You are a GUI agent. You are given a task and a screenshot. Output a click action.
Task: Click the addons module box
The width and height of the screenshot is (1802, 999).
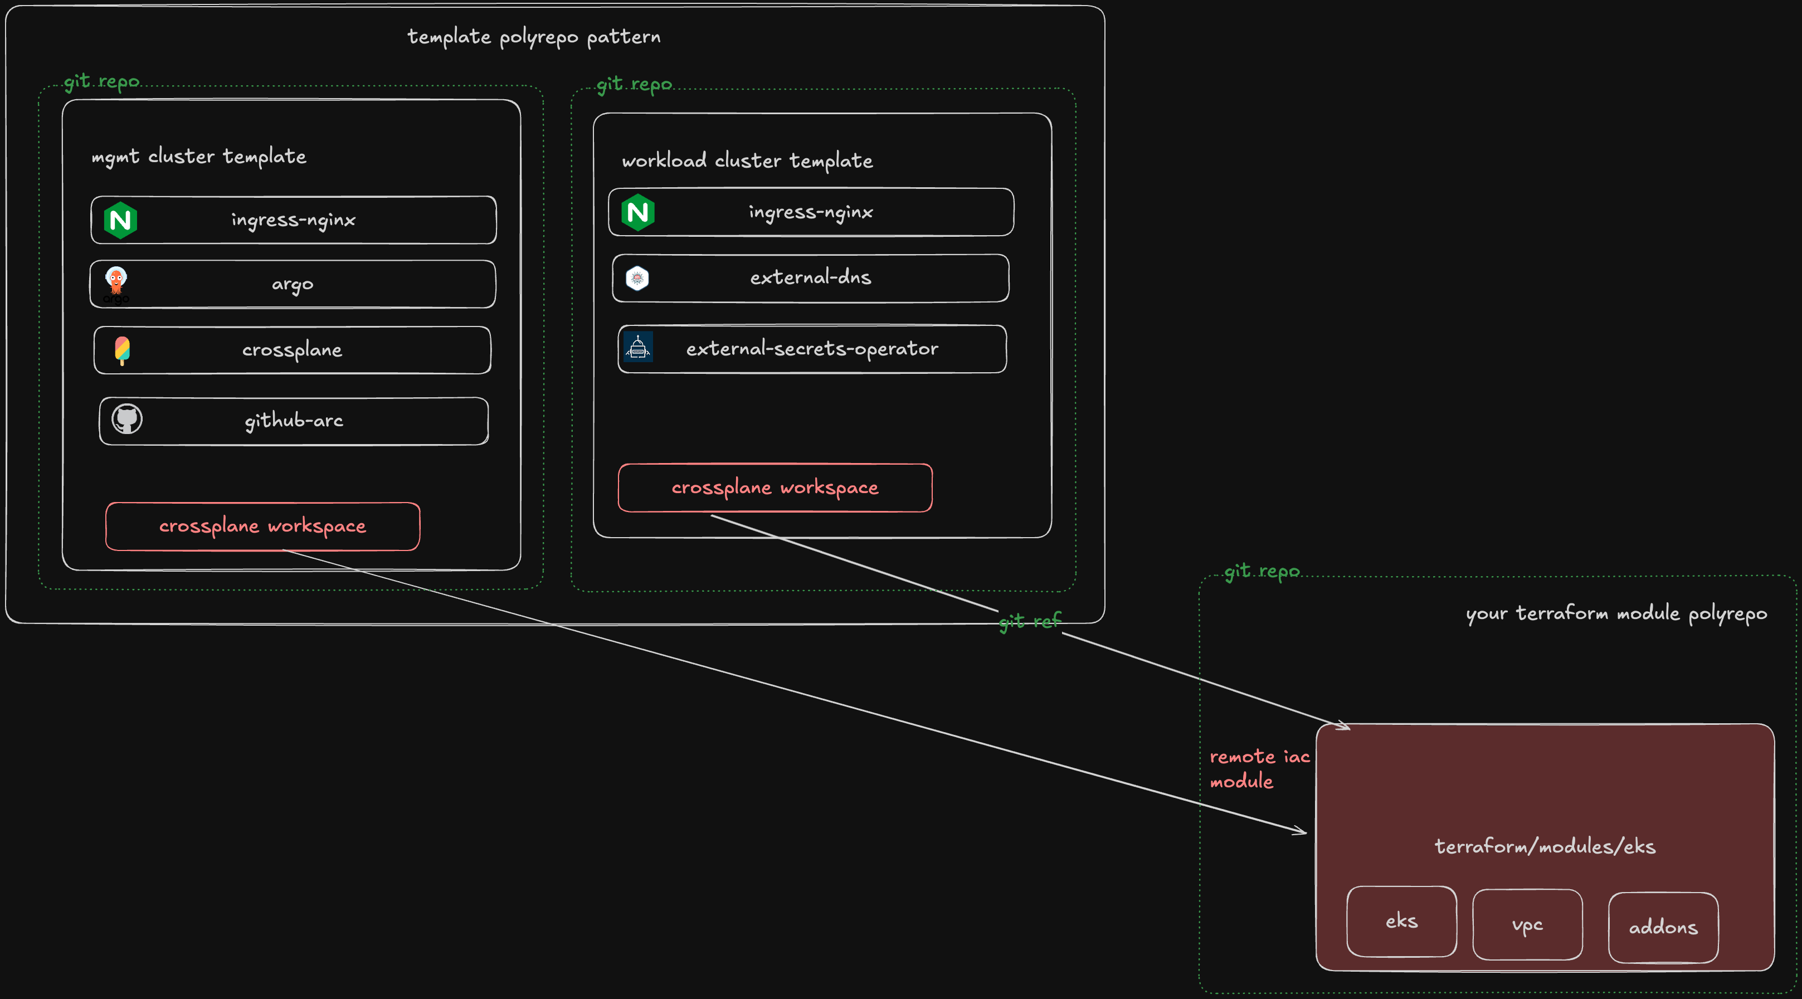(x=1663, y=928)
